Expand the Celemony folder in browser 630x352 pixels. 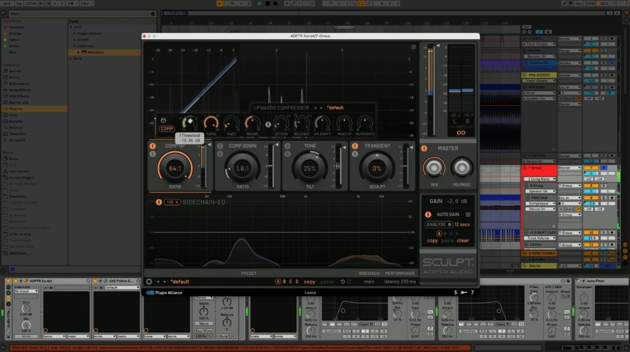coord(75,45)
